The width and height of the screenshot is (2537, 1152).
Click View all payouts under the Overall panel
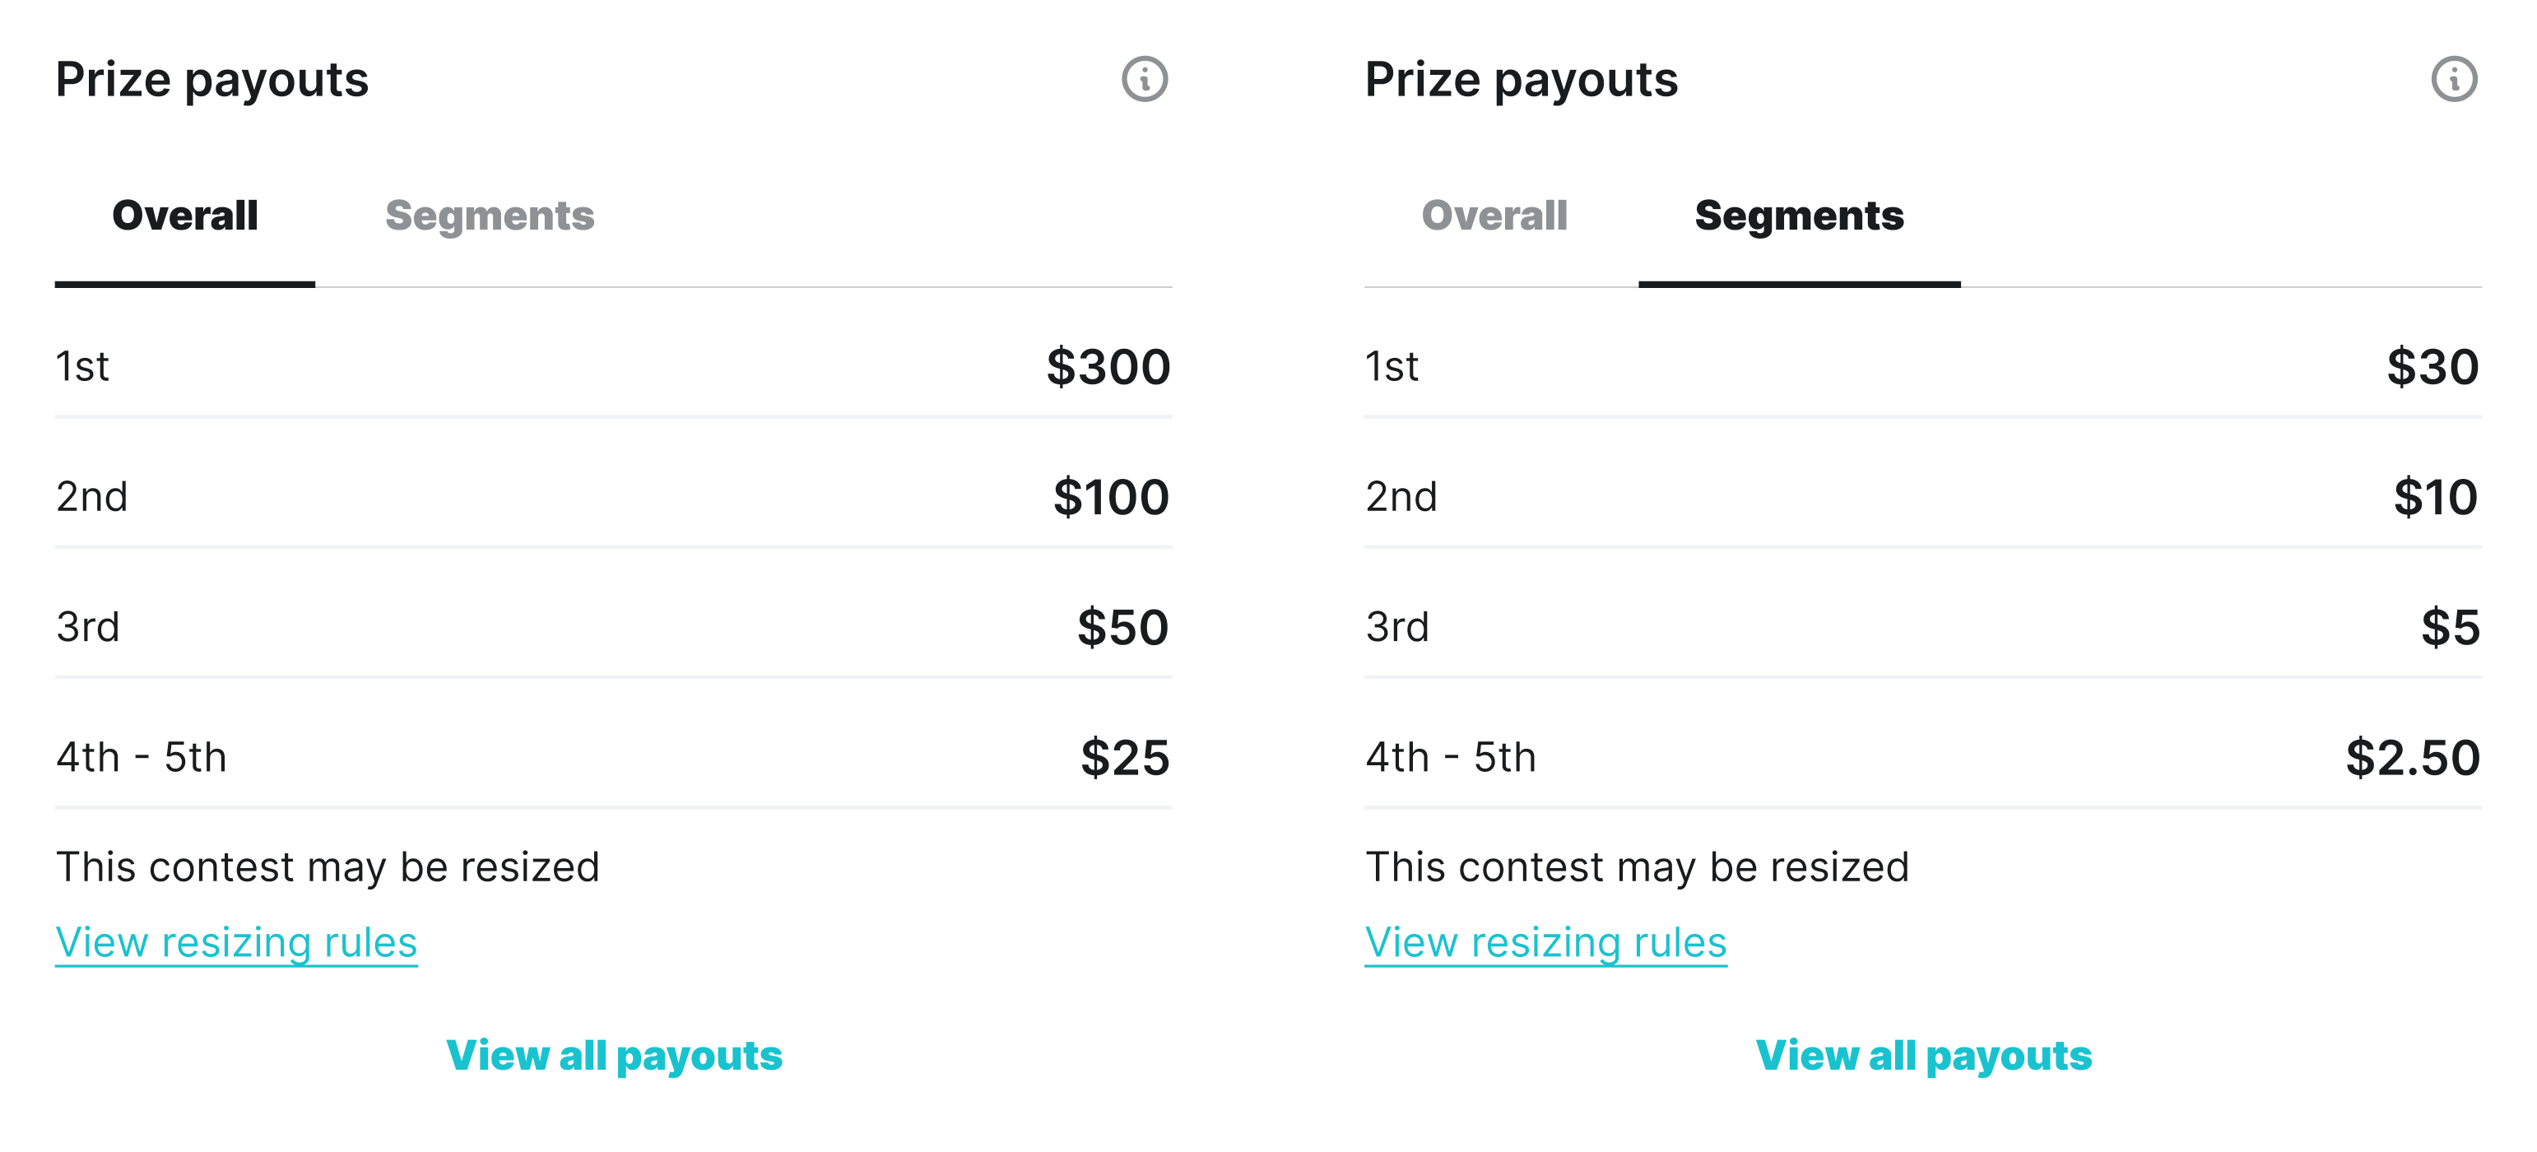pos(614,1056)
